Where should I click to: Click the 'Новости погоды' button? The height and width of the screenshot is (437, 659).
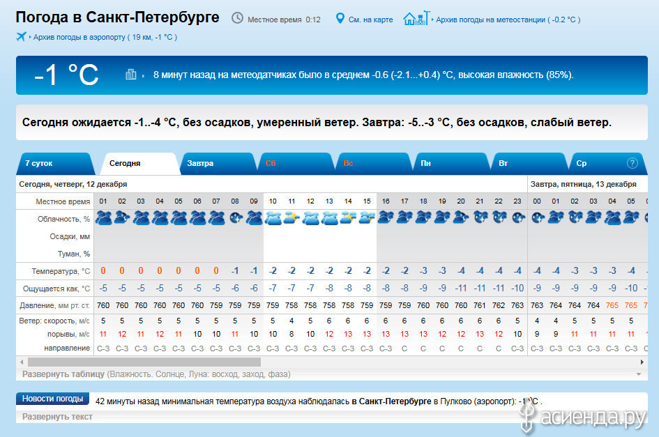pyautogui.click(x=52, y=399)
